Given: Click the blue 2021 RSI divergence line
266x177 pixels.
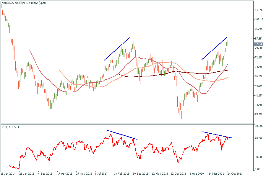Looking at the screenshot, I should point(217,135).
